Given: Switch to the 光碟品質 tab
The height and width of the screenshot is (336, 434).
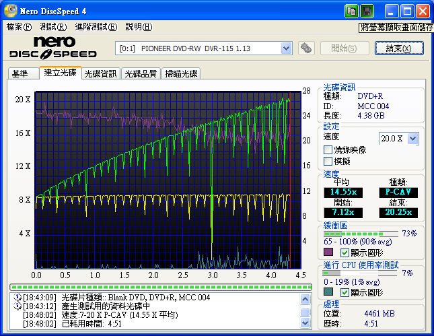Looking at the screenshot, I should 141,74.
